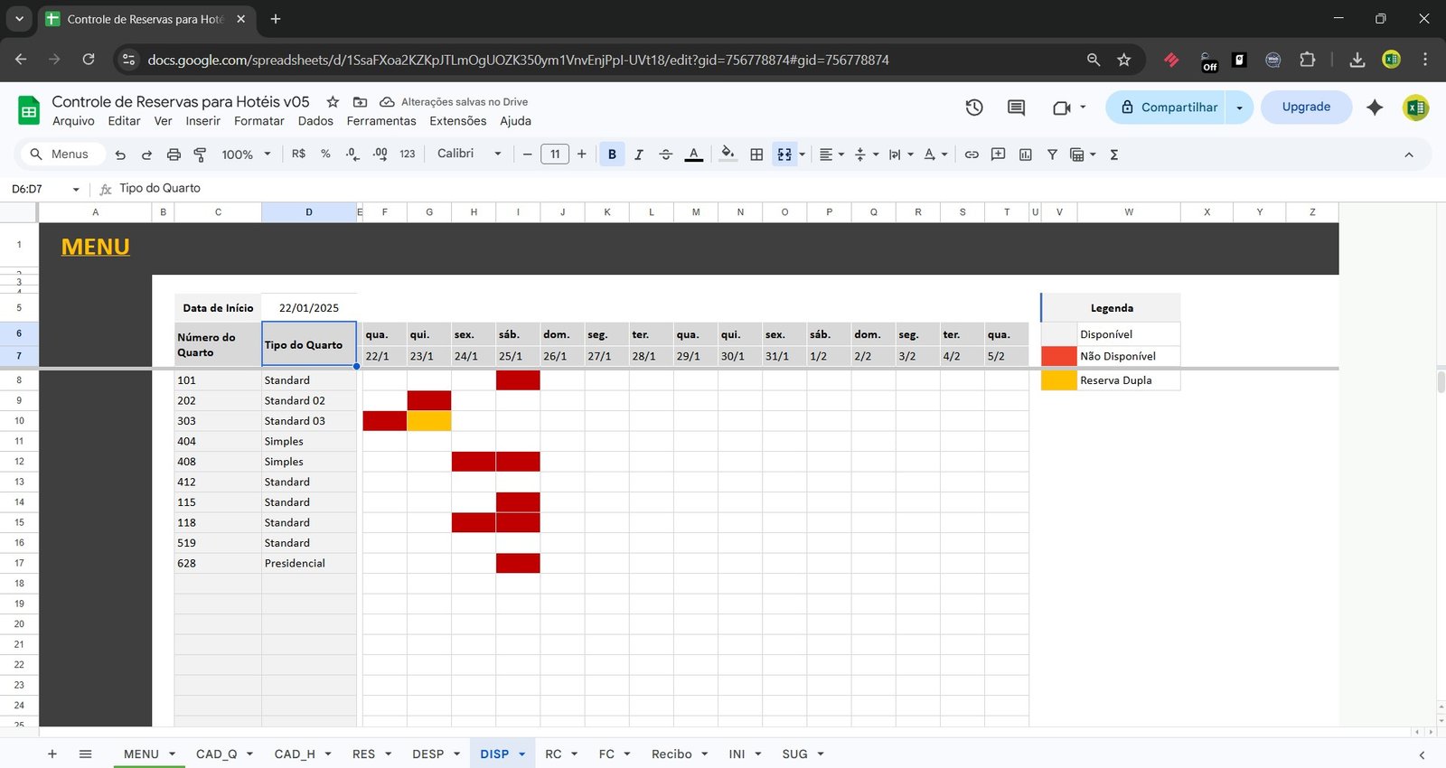The image size is (1446, 768).
Task: Format as currency R$
Action: [x=298, y=155]
